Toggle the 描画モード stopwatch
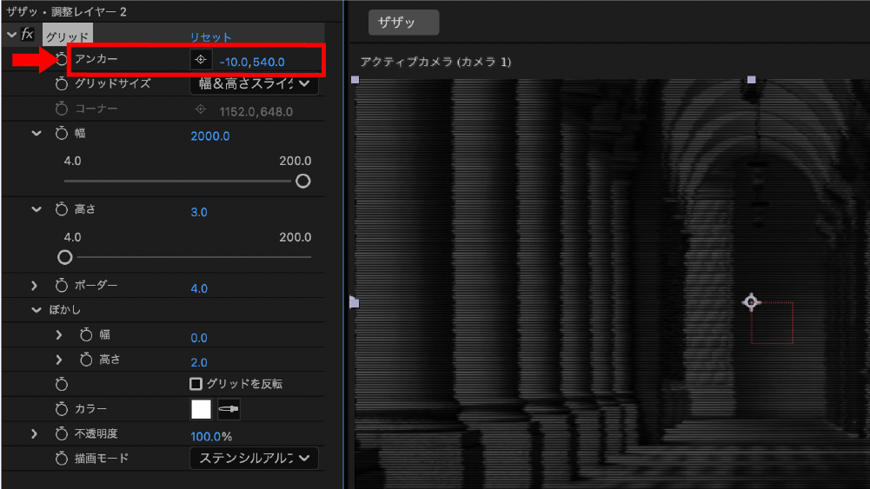 point(61,459)
